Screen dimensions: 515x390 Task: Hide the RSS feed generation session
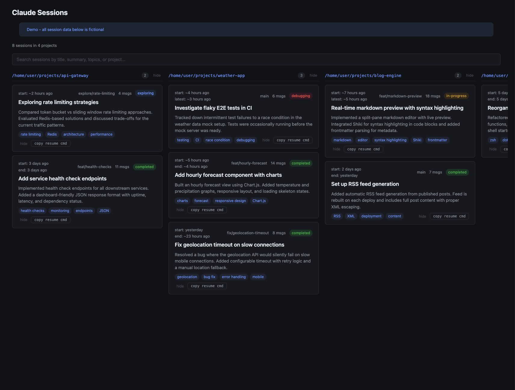tap(422, 216)
